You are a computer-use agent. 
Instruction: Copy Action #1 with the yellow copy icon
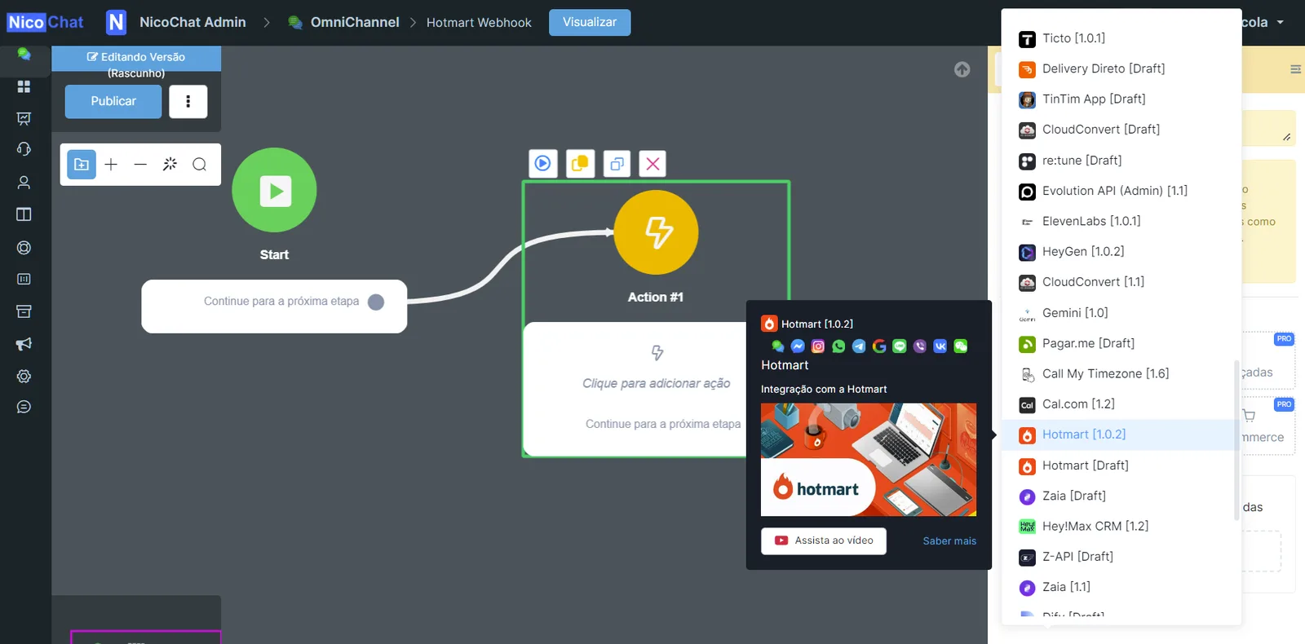(580, 164)
